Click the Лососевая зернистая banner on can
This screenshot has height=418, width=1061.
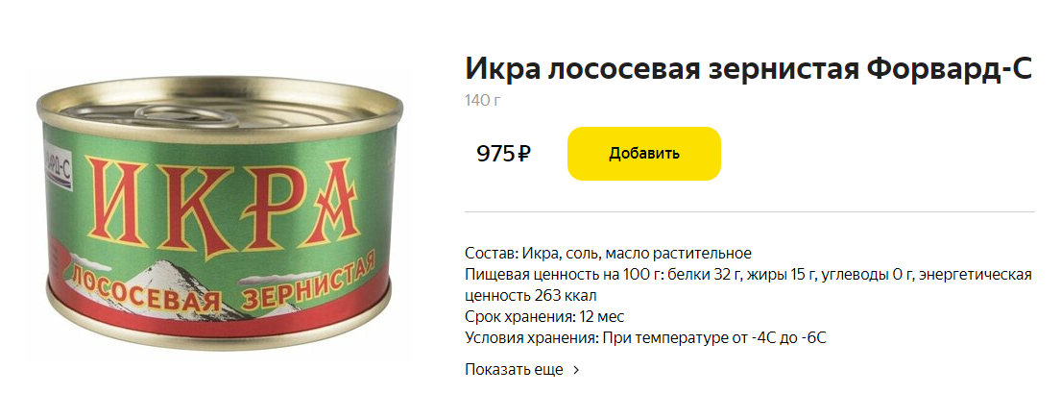pos(222,286)
